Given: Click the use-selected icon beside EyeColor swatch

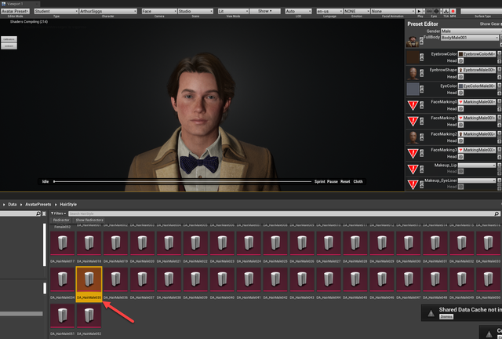Looking at the screenshot, I should click(422, 89).
